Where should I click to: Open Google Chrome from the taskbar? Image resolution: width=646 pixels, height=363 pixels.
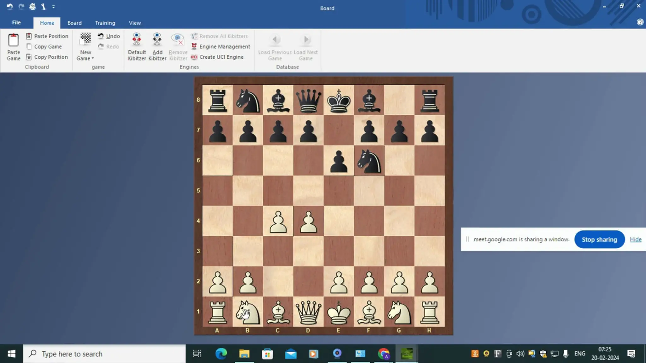[384, 354]
